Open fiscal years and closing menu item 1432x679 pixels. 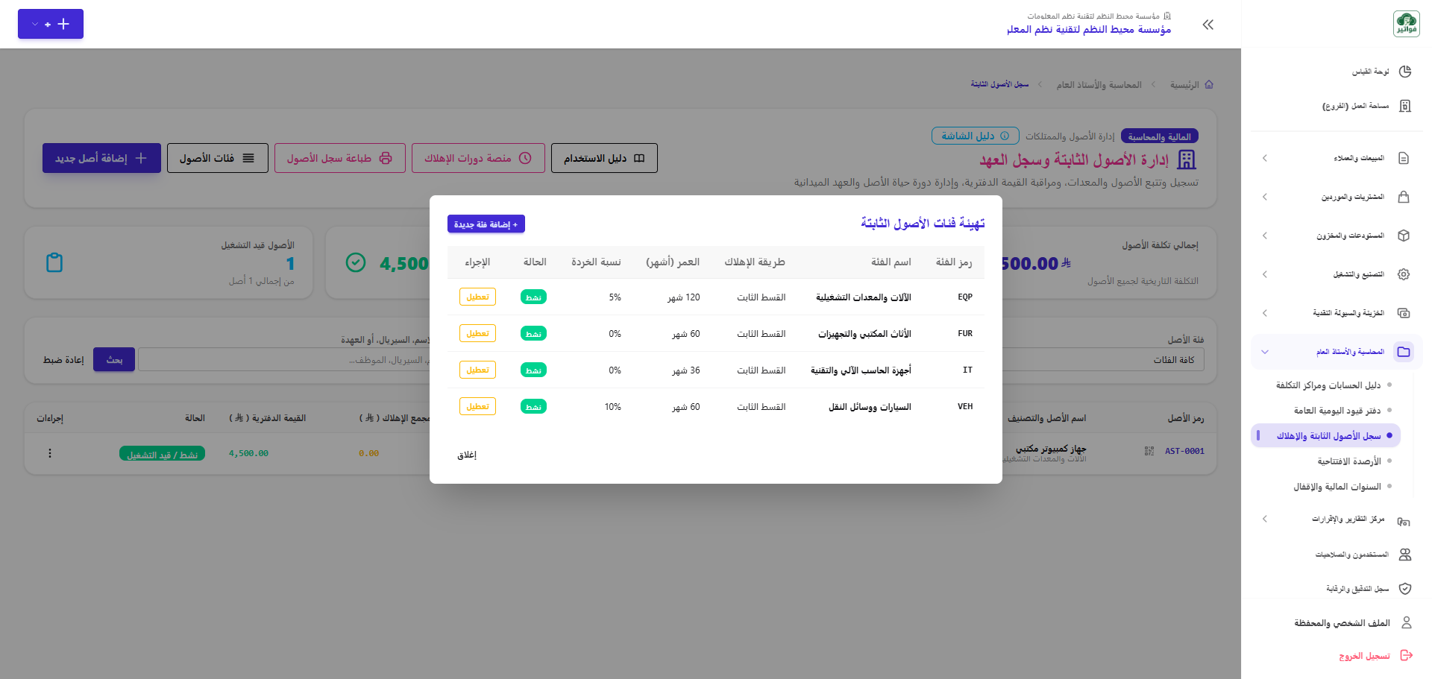tap(1337, 487)
